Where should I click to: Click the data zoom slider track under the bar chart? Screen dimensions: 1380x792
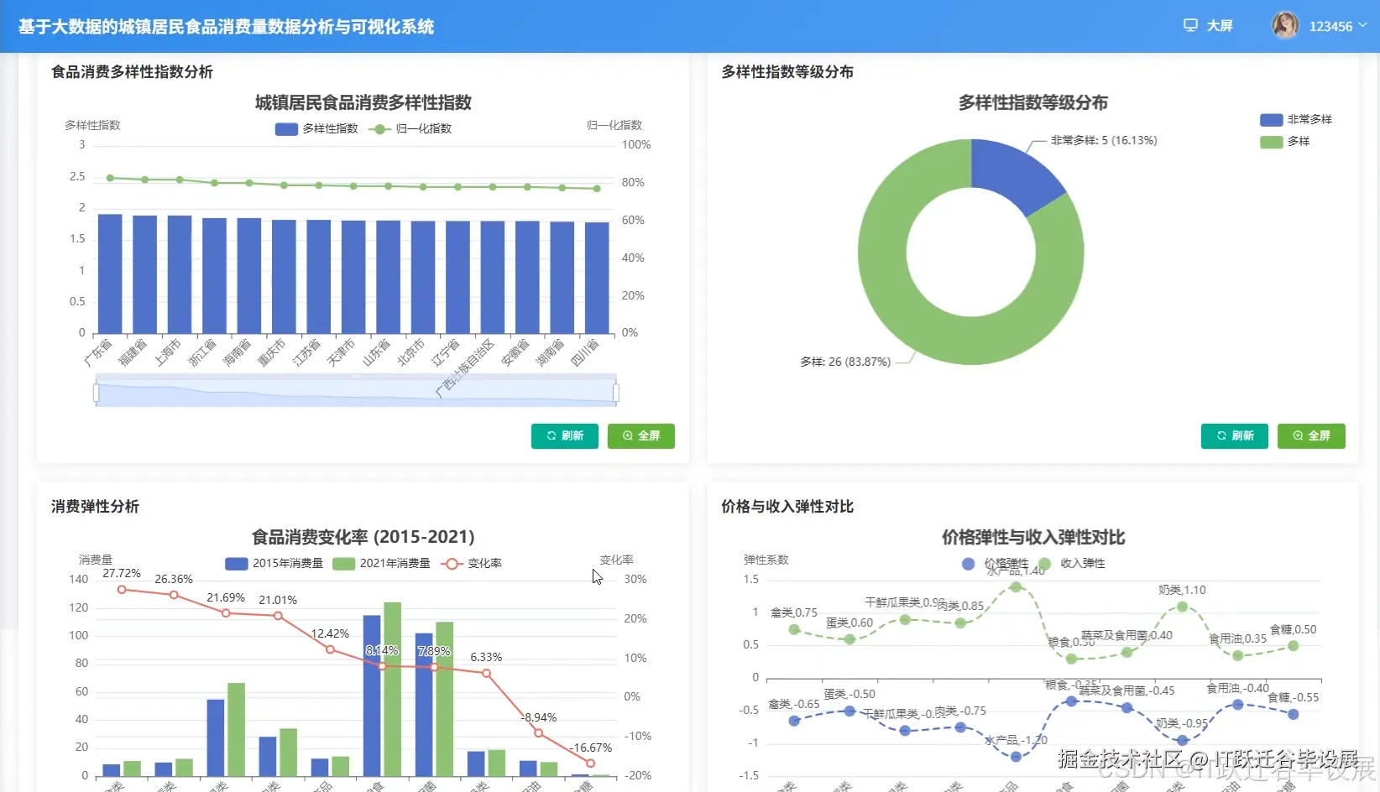point(357,393)
